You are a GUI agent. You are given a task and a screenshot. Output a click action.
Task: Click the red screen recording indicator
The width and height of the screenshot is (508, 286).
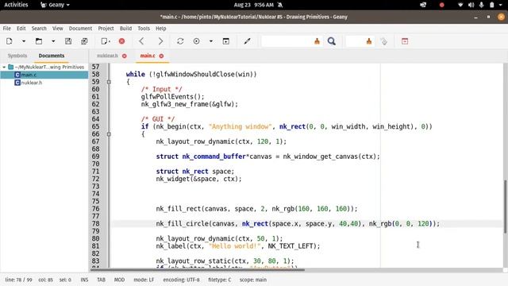(x=441, y=5)
